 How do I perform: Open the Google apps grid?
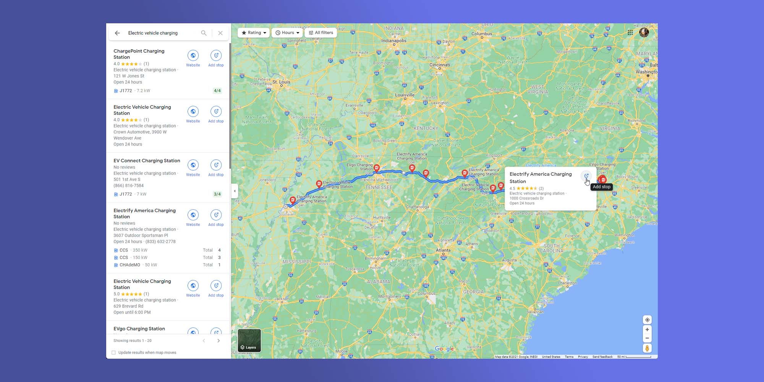pos(630,32)
